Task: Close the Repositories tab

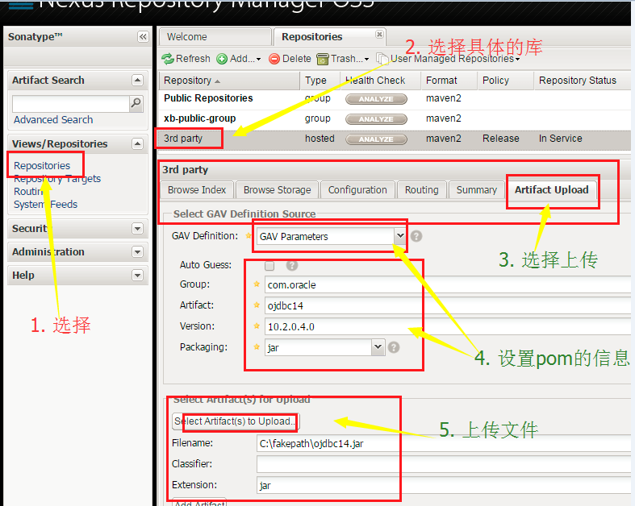Action: [x=379, y=35]
